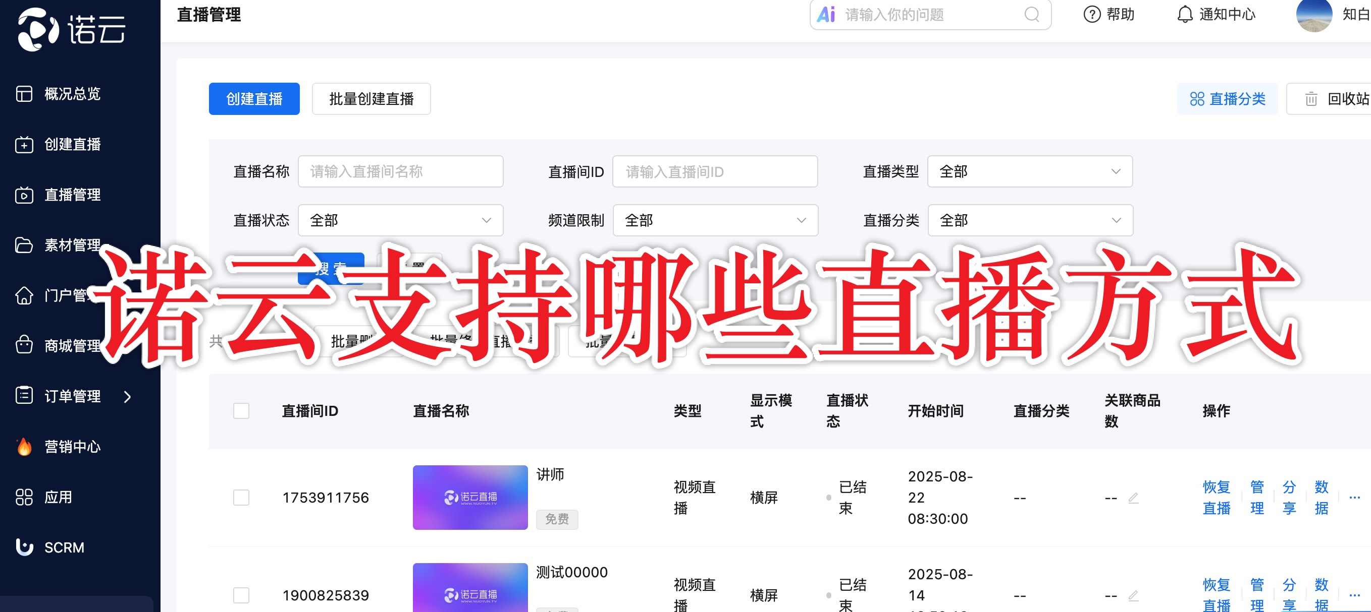Go to material management in sidebar

coord(72,245)
